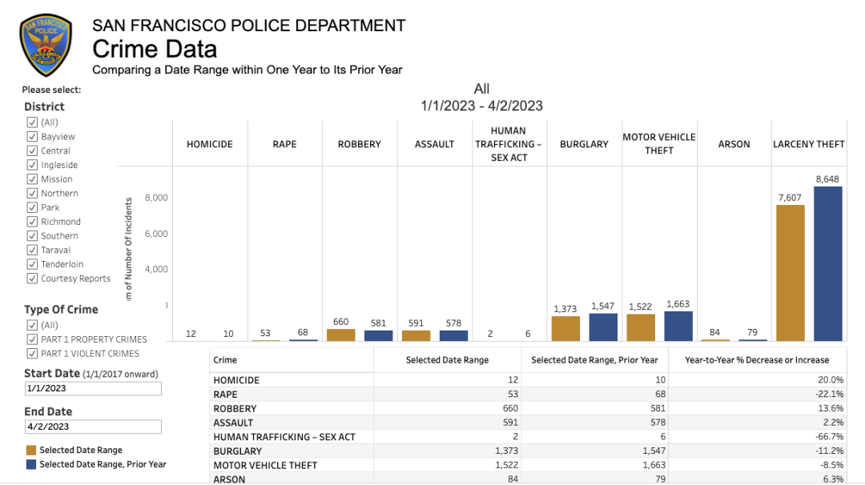
Task: Click the Motor Vehicle Theft 1,663 bar
Action: point(678,327)
